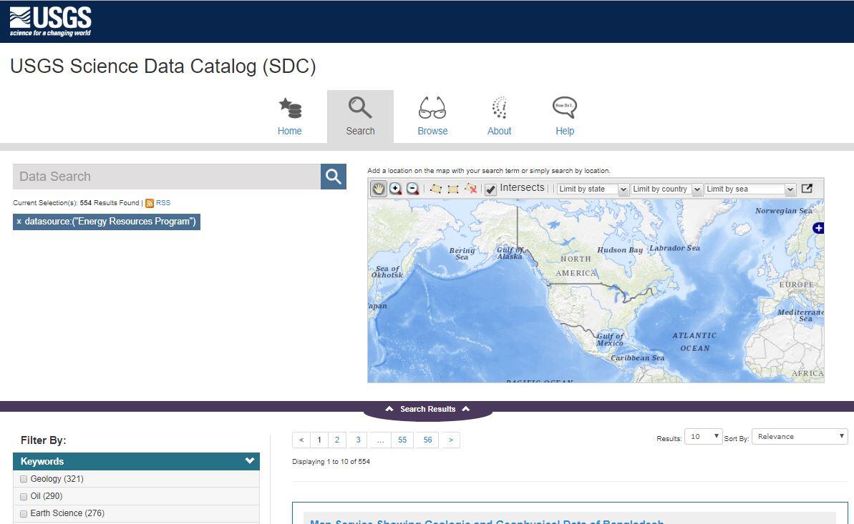Click the Help speech bubble icon

pos(565,108)
